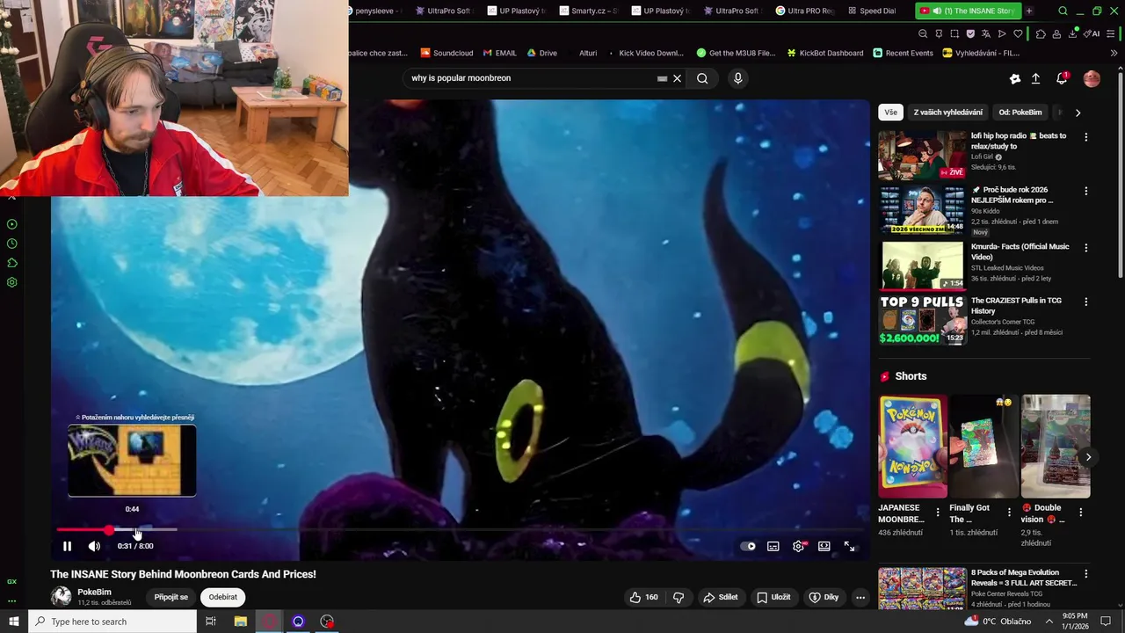Open options for 'Finally Got The' short
This screenshot has height=633, width=1125.
pos(1009,512)
